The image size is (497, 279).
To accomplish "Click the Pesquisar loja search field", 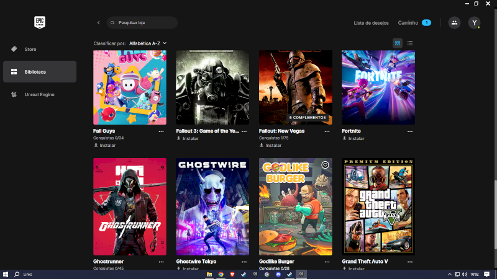I will tap(142, 23).
